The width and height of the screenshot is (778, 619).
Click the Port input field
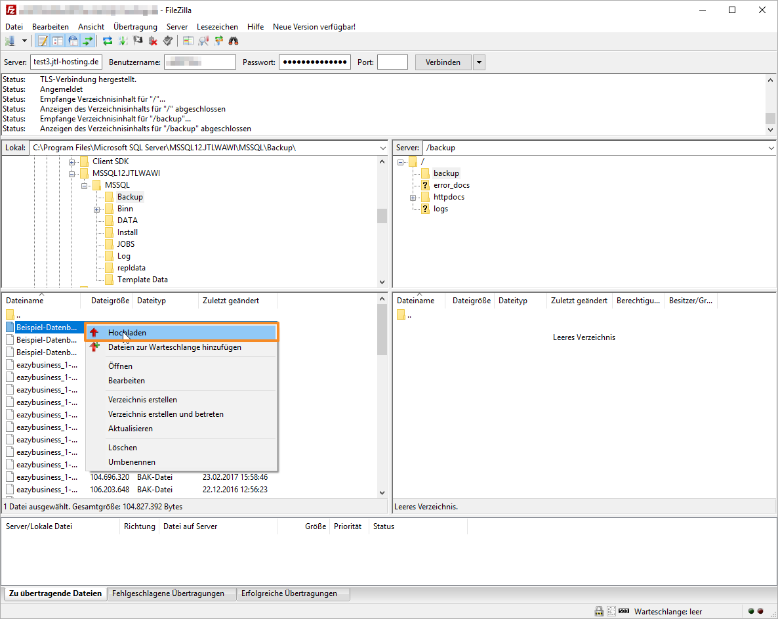point(392,62)
